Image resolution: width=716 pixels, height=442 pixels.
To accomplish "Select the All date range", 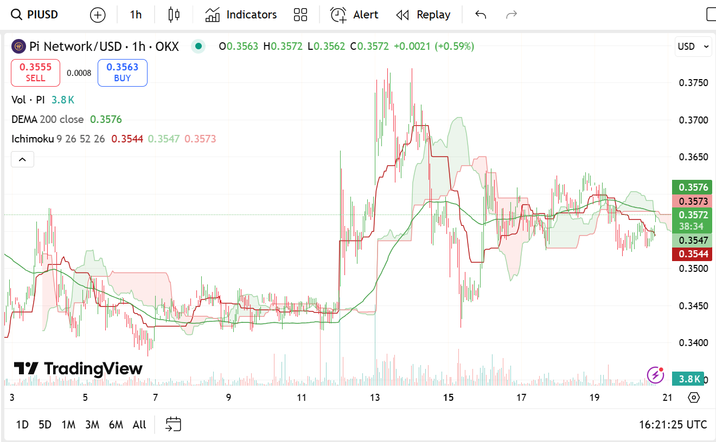I will (x=139, y=425).
